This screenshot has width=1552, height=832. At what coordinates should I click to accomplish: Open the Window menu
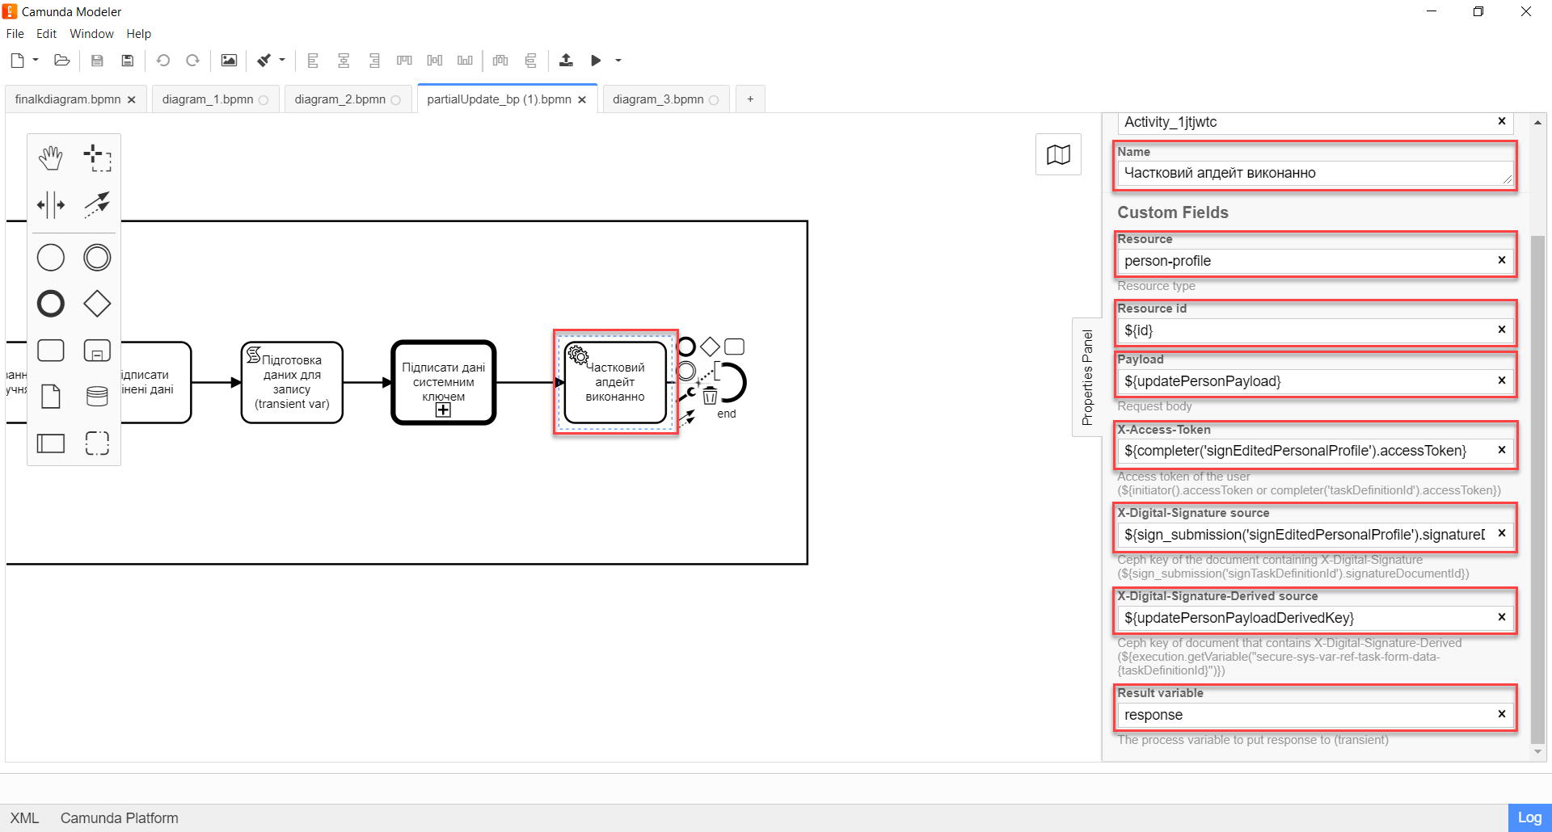[x=91, y=34]
